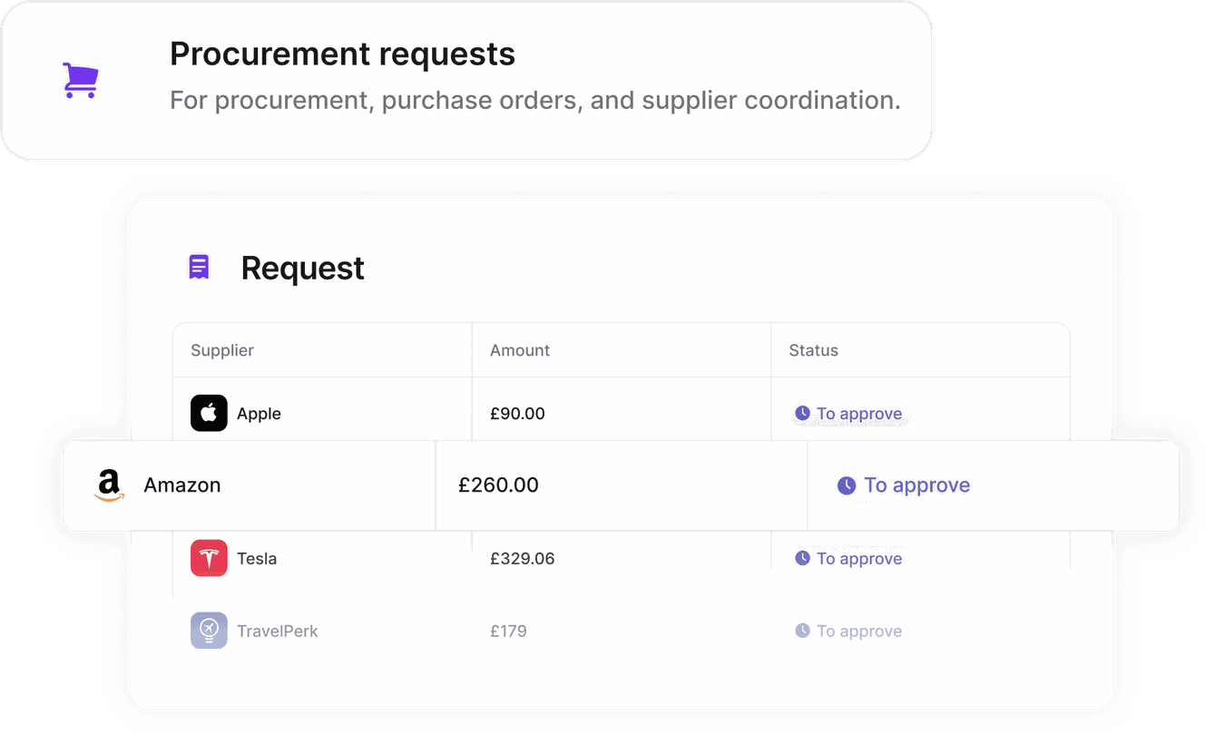Select the red Tesla logo icon
The width and height of the screenshot is (1216, 744).
(209, 558)
